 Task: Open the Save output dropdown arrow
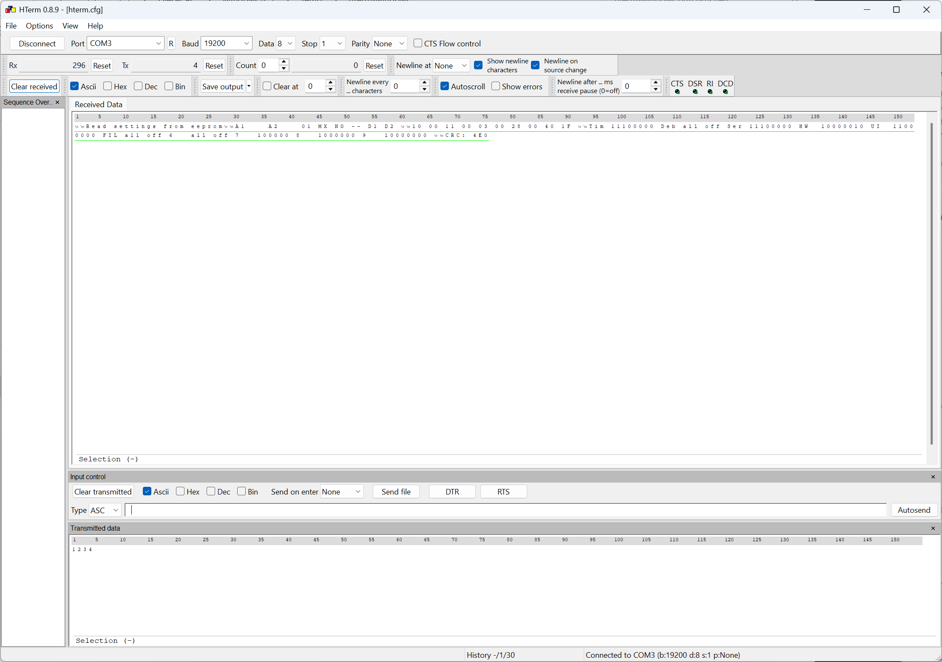click(249, 86)
